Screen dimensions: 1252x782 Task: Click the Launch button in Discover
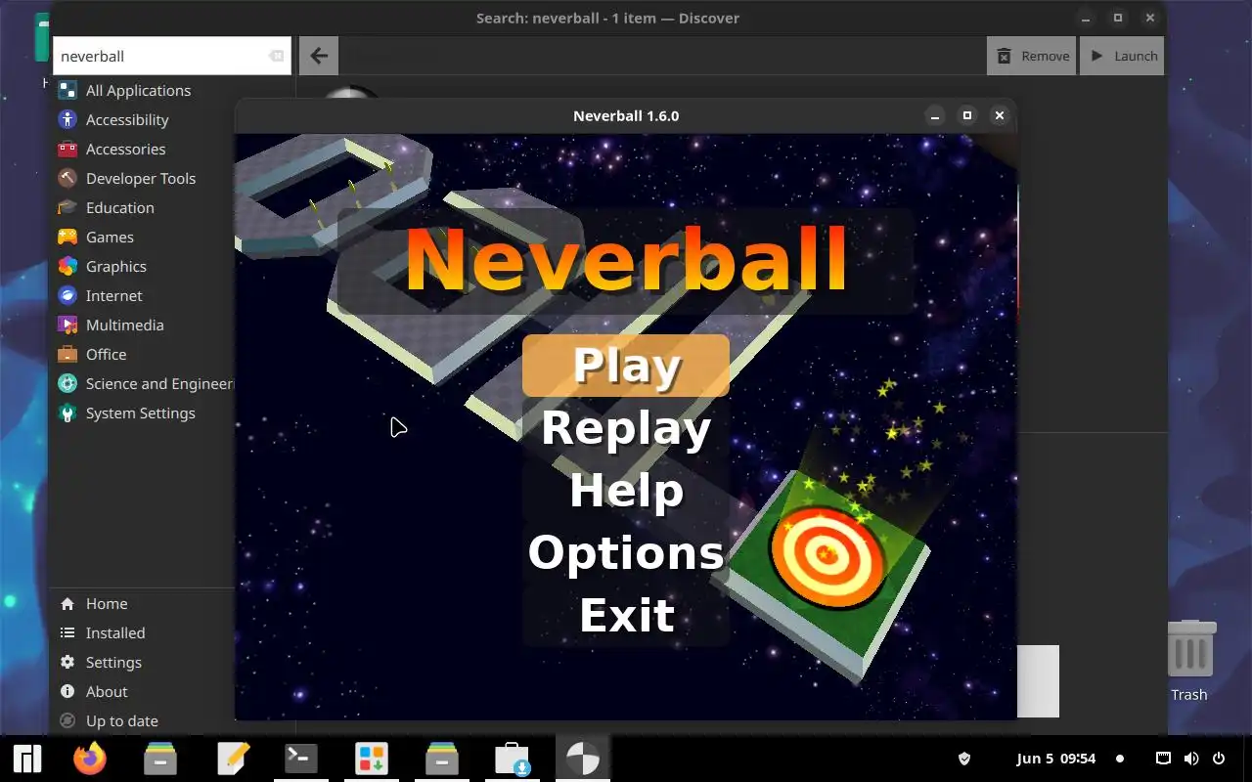tap(1122, 56)
